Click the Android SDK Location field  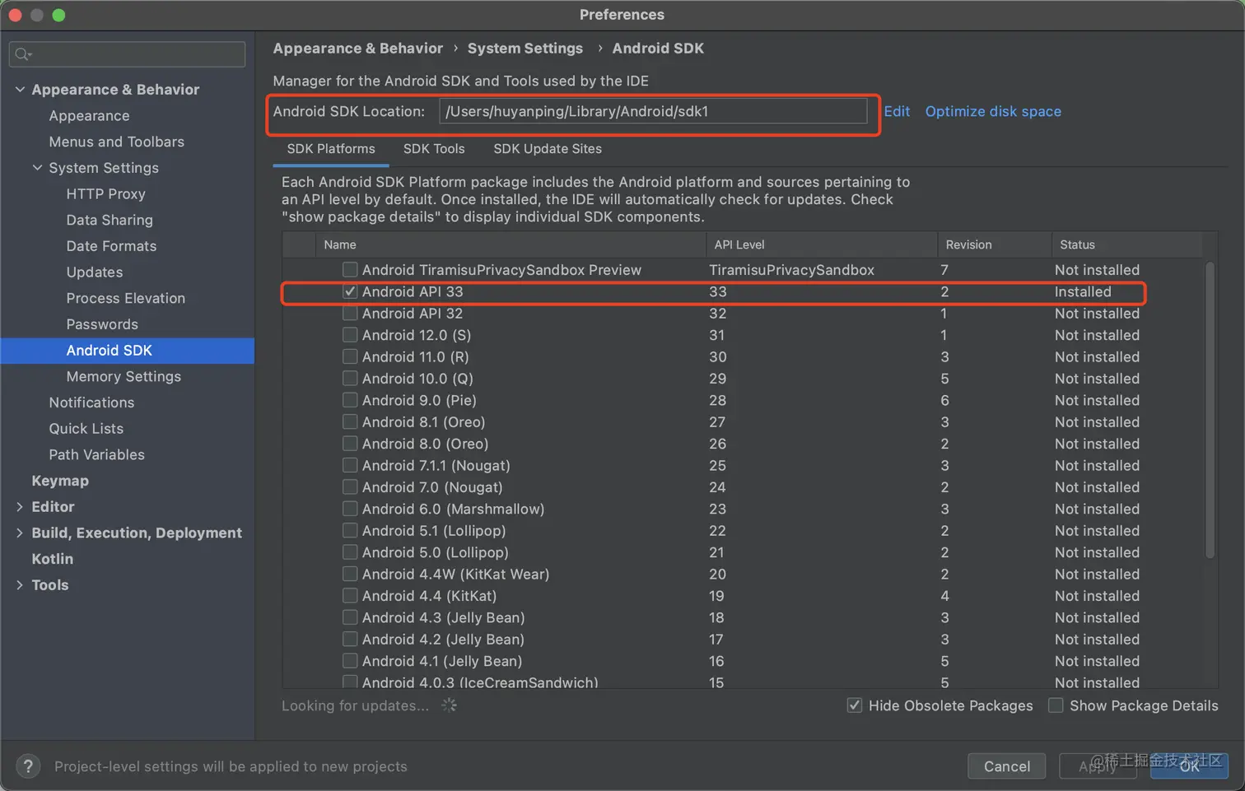pos(652,111)
